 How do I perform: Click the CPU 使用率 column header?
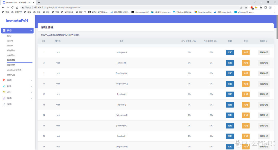pyautogui.click(x=188, y=41)
